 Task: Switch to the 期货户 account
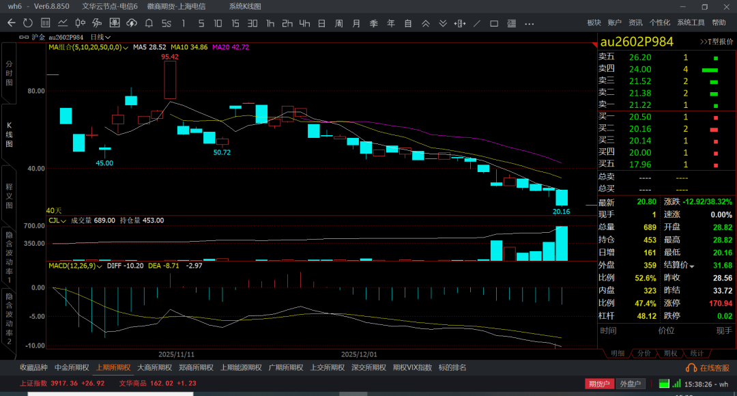(598, 384)
